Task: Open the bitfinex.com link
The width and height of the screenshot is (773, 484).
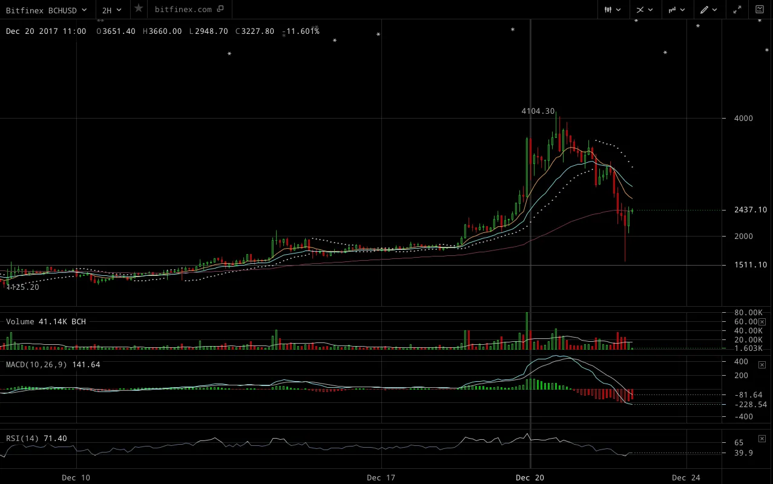Action: 189,10
